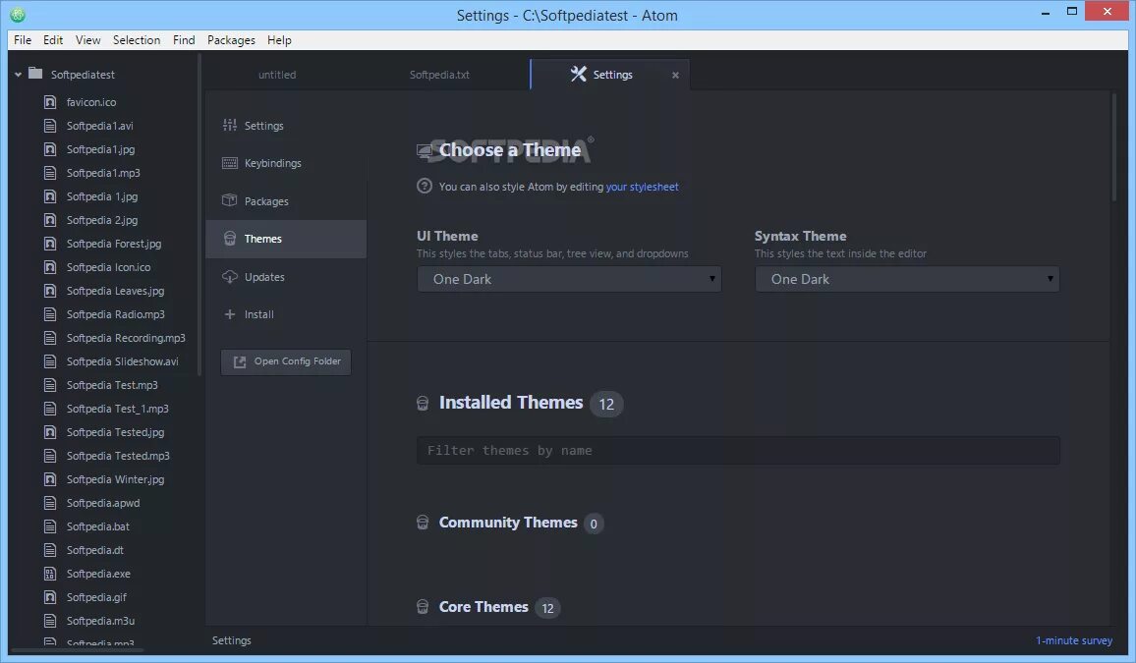Select Softpedia Forest.jpg file

(x=114, y=244)
